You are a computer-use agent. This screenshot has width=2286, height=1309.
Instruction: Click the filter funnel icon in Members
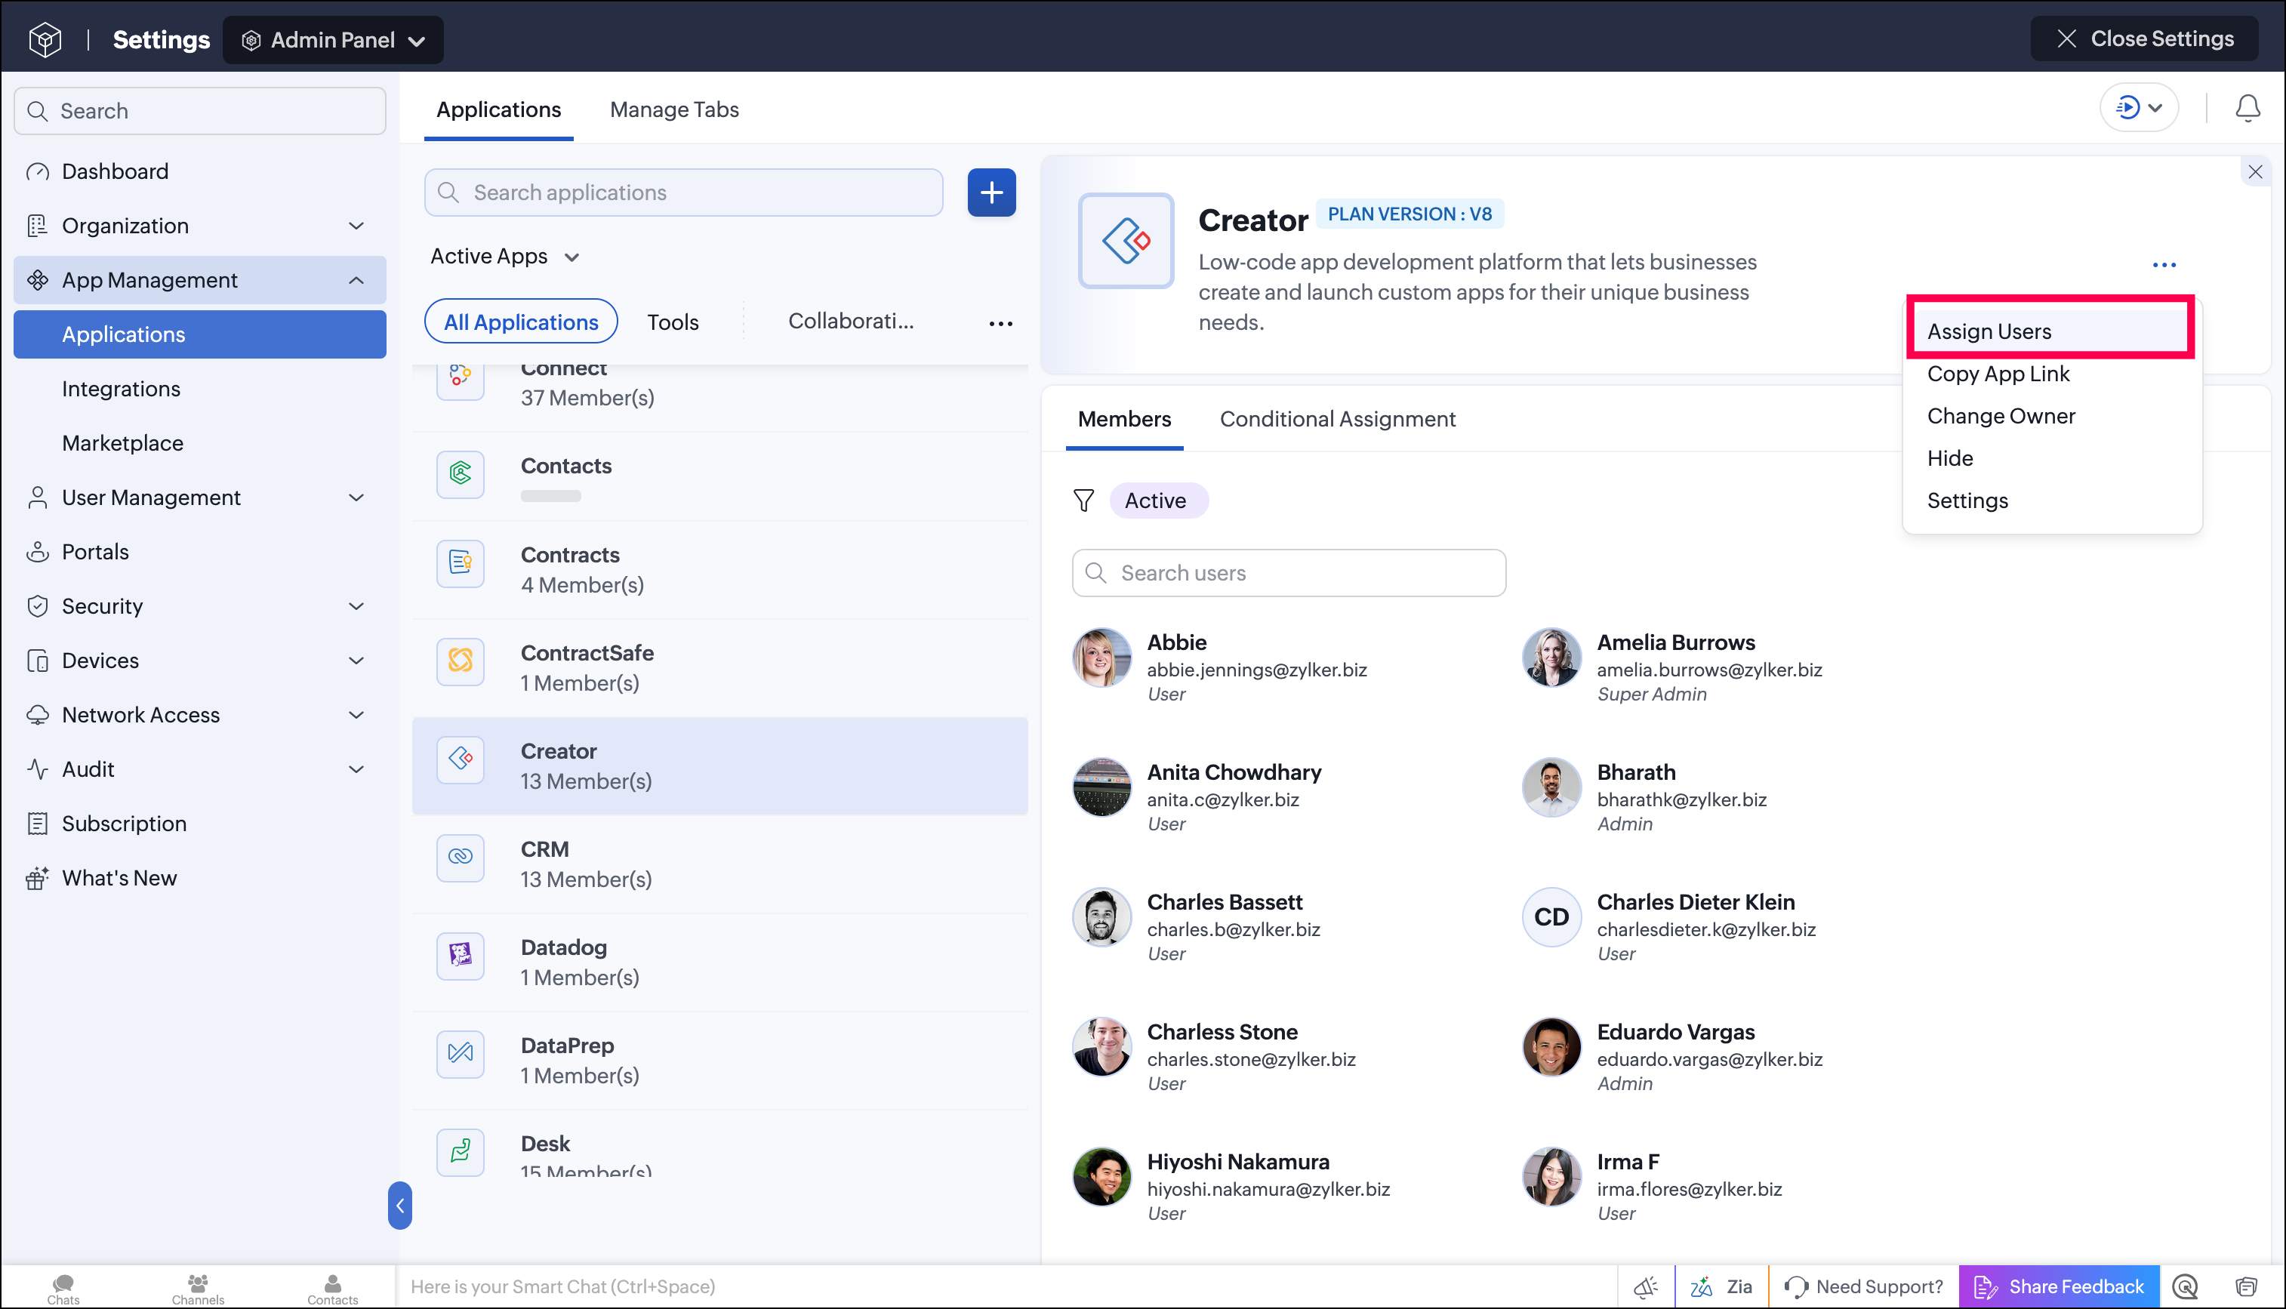(1084, 500)
